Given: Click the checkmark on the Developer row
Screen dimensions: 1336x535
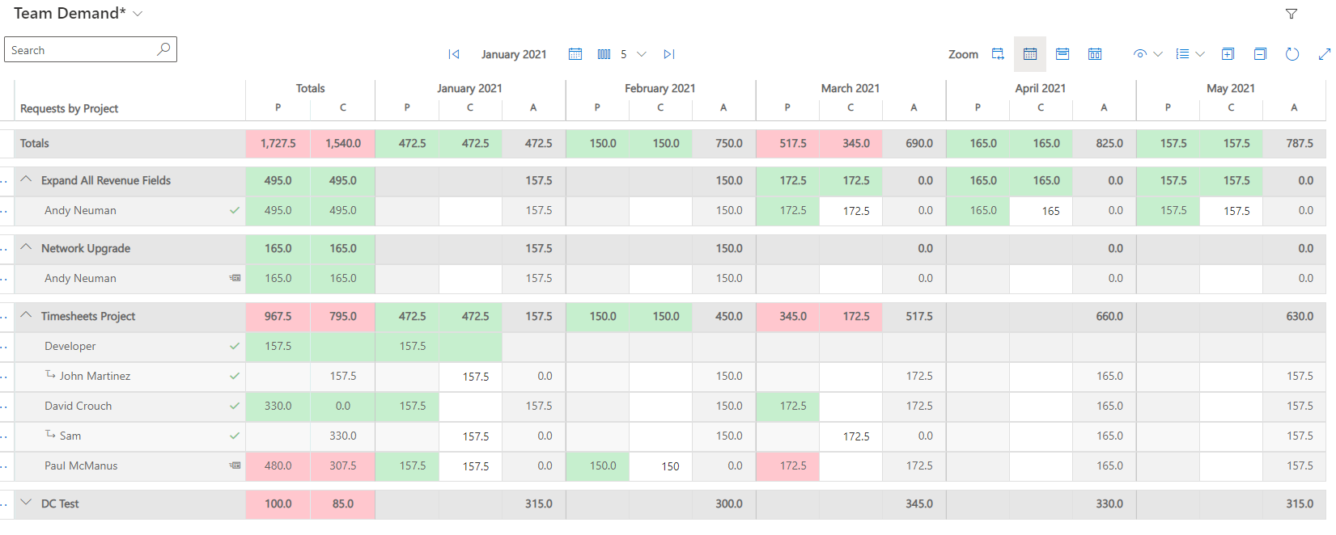Looking at the screenshot, I should (x=235, y=346).
